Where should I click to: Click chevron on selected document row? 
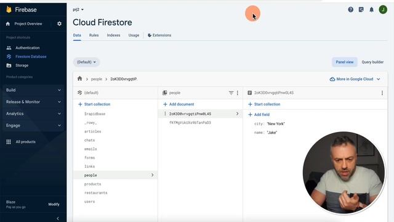237,113
